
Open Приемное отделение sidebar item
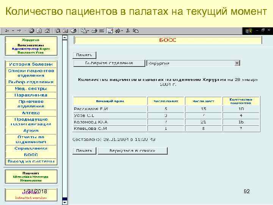[31, 104]
